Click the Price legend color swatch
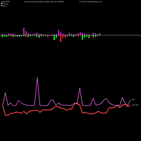Screen dimensions: 141x141 coord(2,6)
